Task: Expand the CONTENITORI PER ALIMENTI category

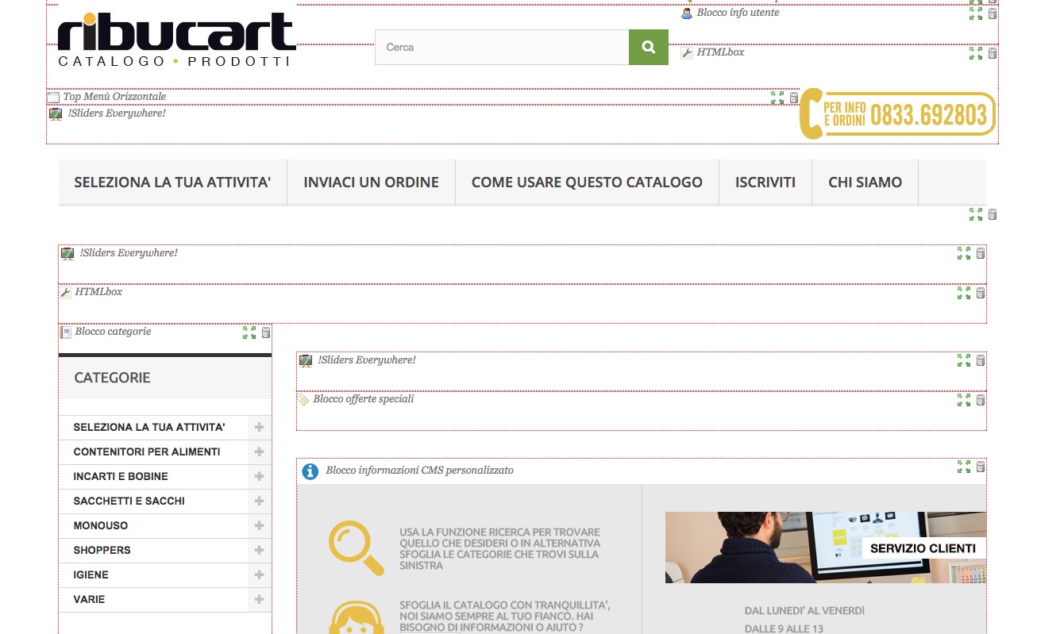Action: coord(259,452)
